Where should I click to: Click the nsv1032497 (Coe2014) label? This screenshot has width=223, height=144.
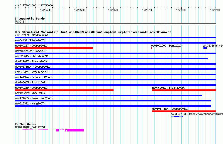point(30,93)
